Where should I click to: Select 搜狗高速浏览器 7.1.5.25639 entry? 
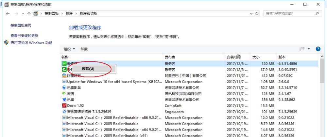(x=89, y=112)
